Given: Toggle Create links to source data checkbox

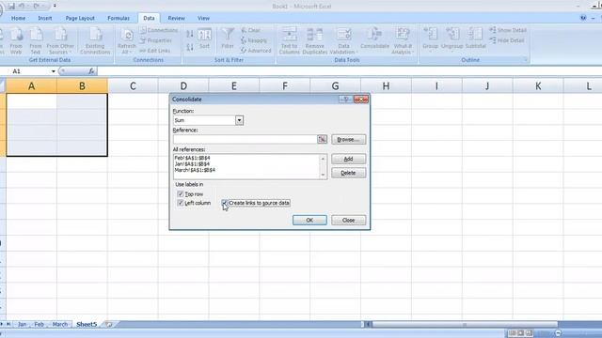Looking at the screenshot, I should pos(225,203).
